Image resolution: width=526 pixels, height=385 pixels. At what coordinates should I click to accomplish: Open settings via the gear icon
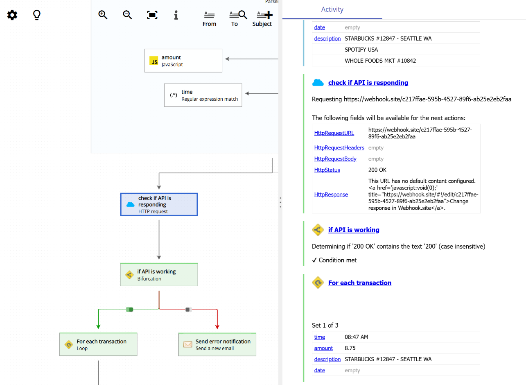[x=12, y=15]
